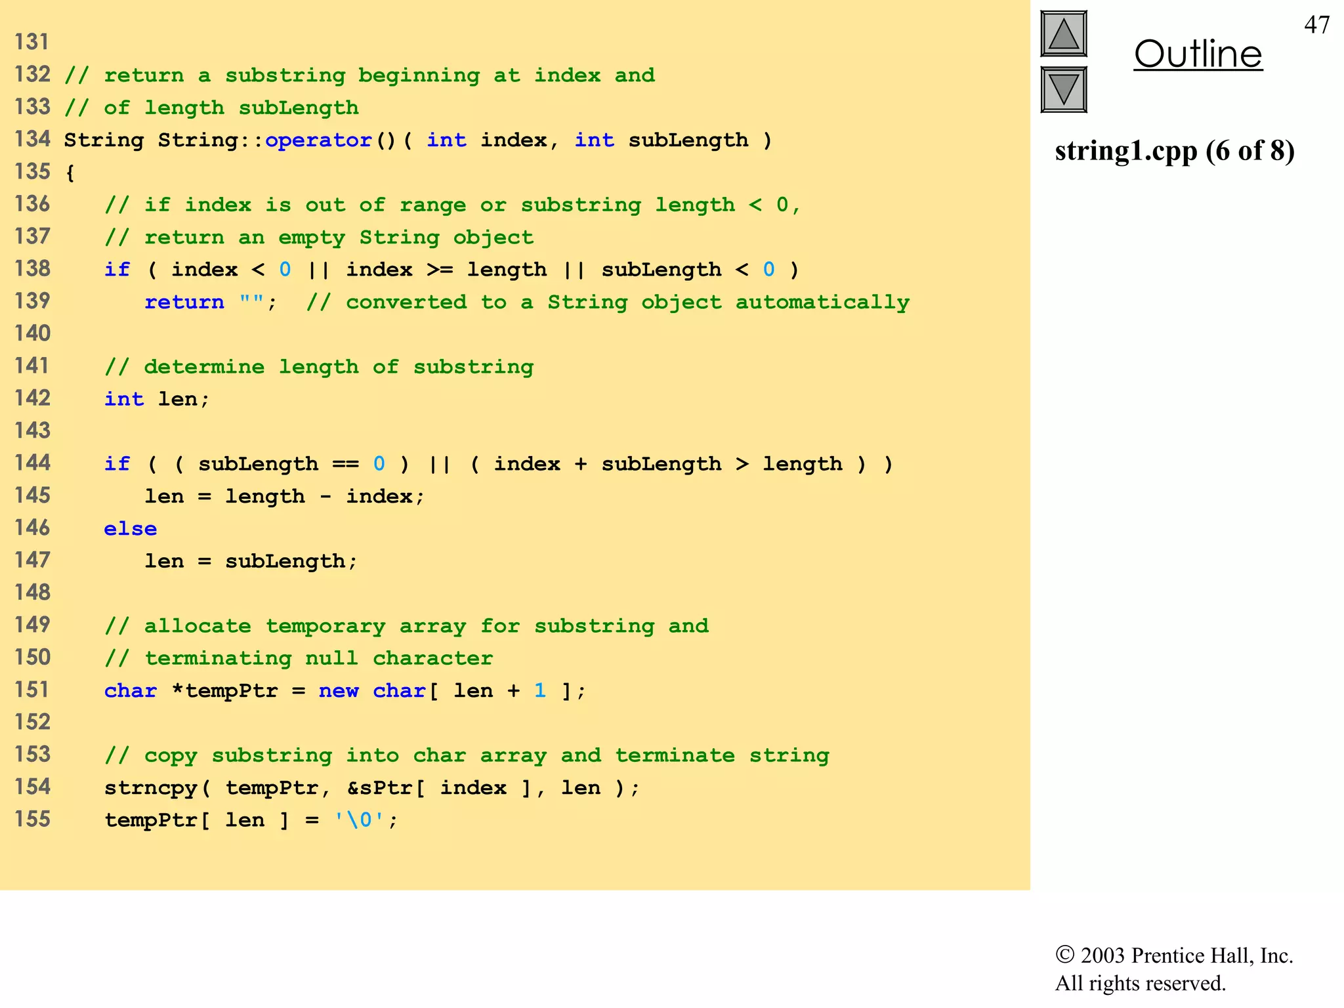Click the down arrow navigation button
1344x1008 pixels.
click(x=1064, y=89)
